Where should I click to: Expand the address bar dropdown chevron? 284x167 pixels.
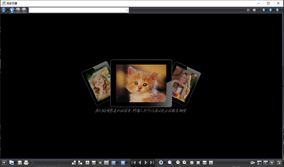[x=127, y=10]
